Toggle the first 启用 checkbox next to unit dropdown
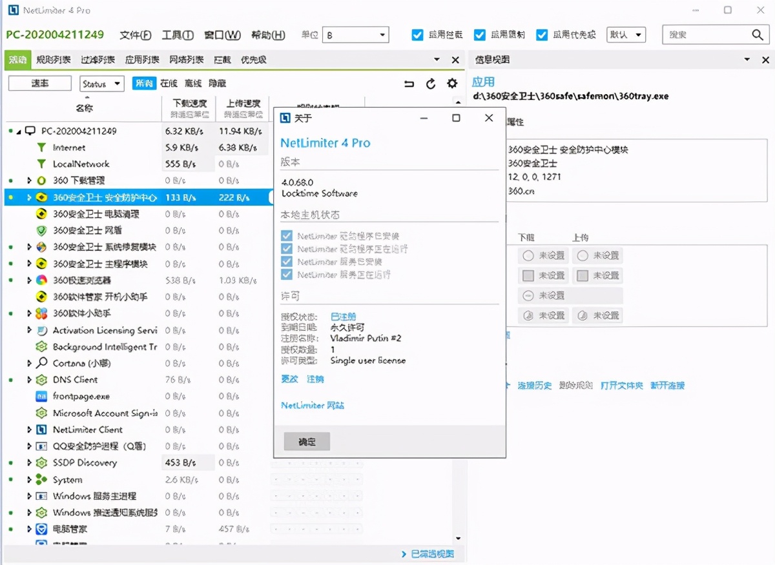This screenshot has height=565, width=775. coord(417,35)
